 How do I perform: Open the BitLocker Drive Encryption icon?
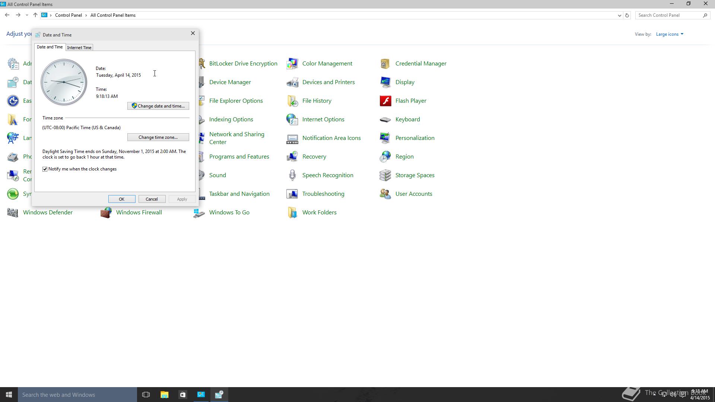point(202,64)
